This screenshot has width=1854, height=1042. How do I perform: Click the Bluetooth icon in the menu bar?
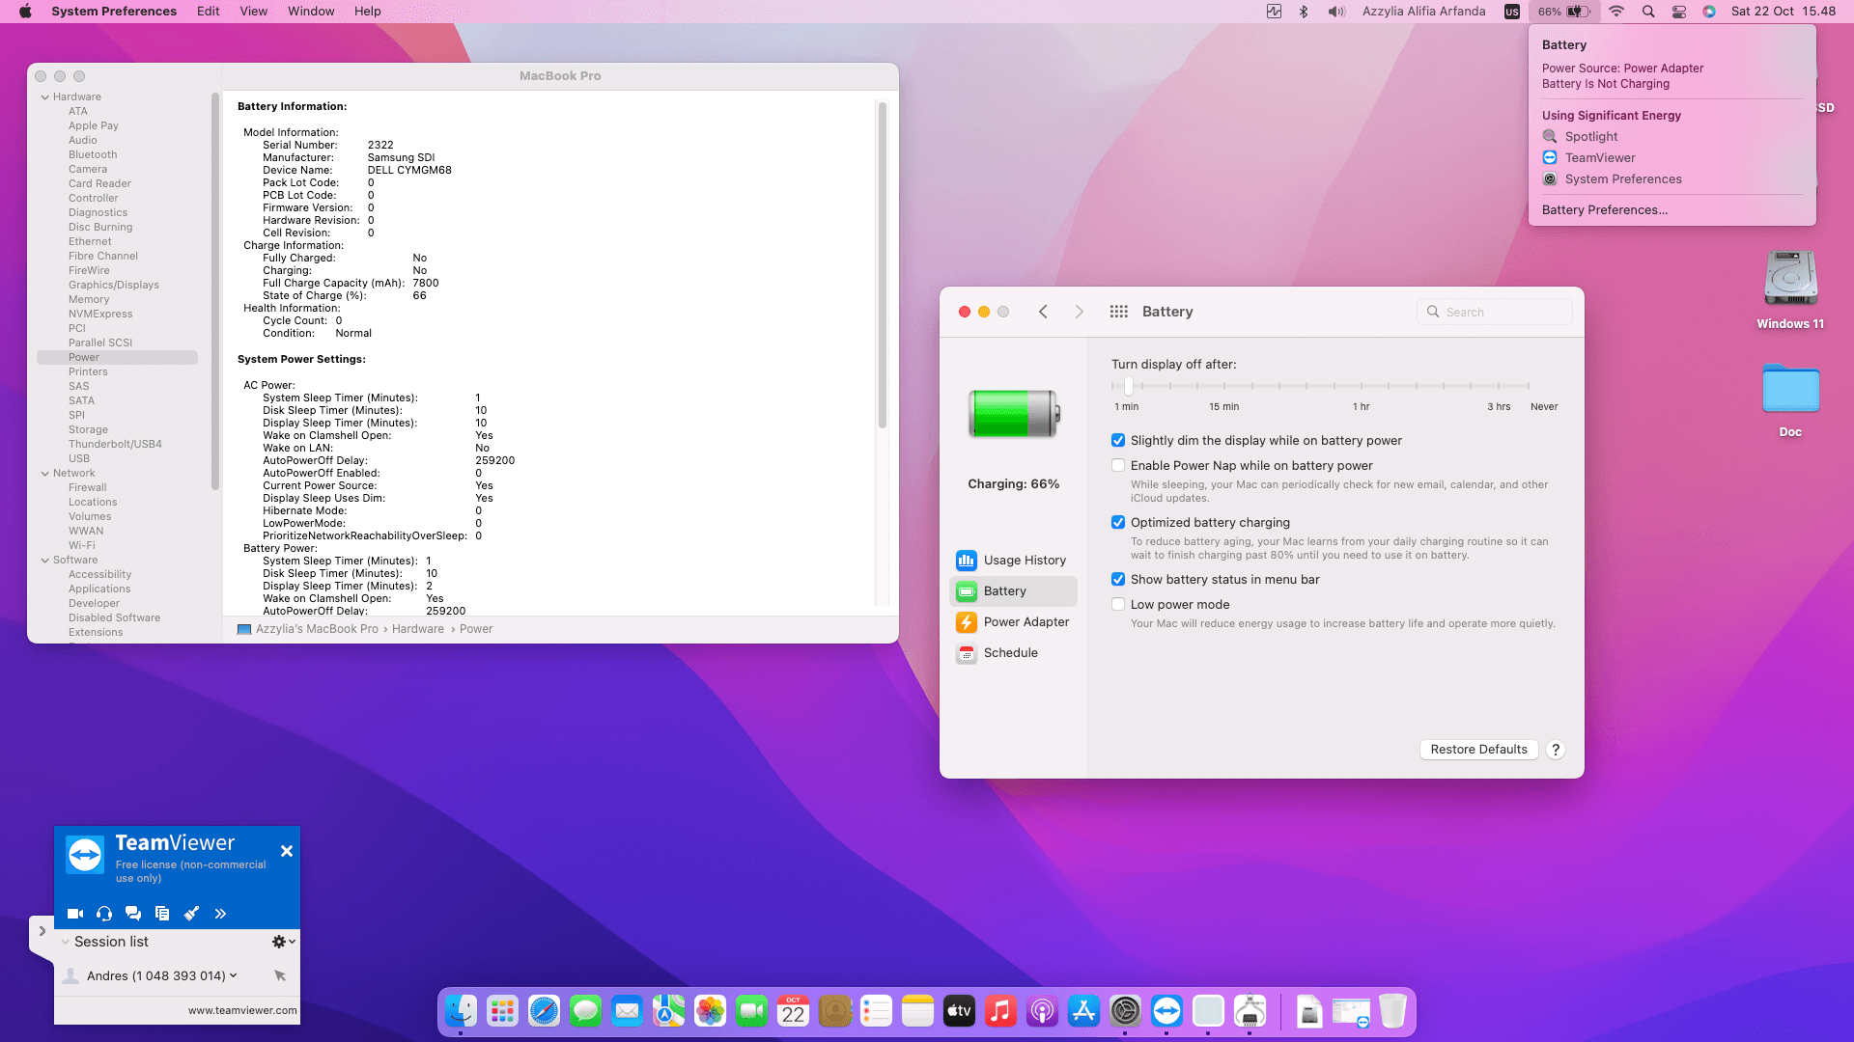(1304, 12)
